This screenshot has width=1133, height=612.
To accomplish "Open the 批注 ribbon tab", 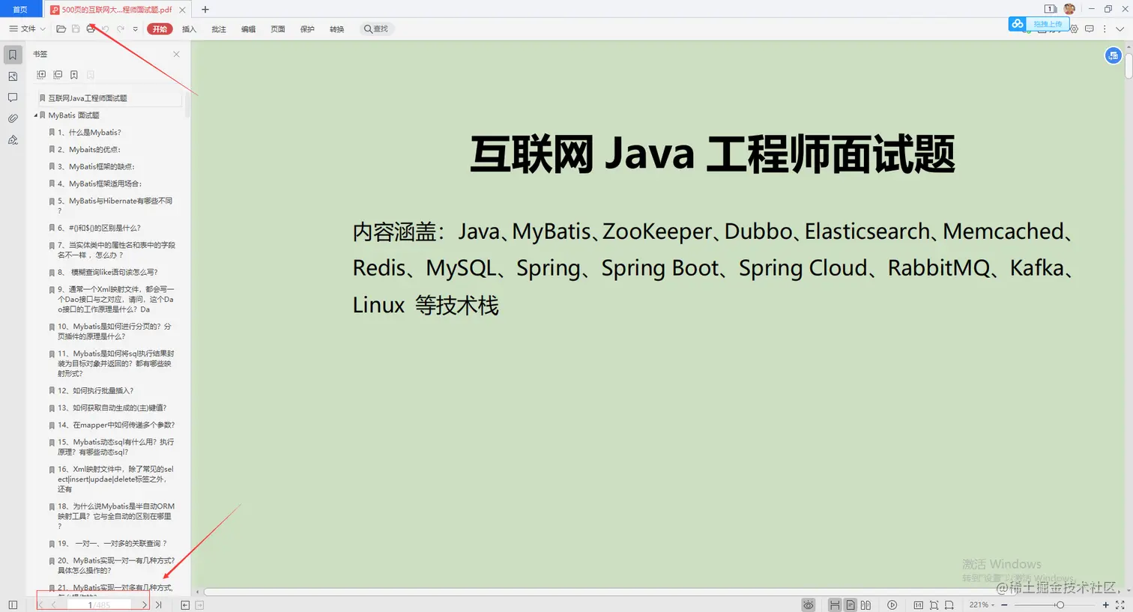I will tap(219, 29).
